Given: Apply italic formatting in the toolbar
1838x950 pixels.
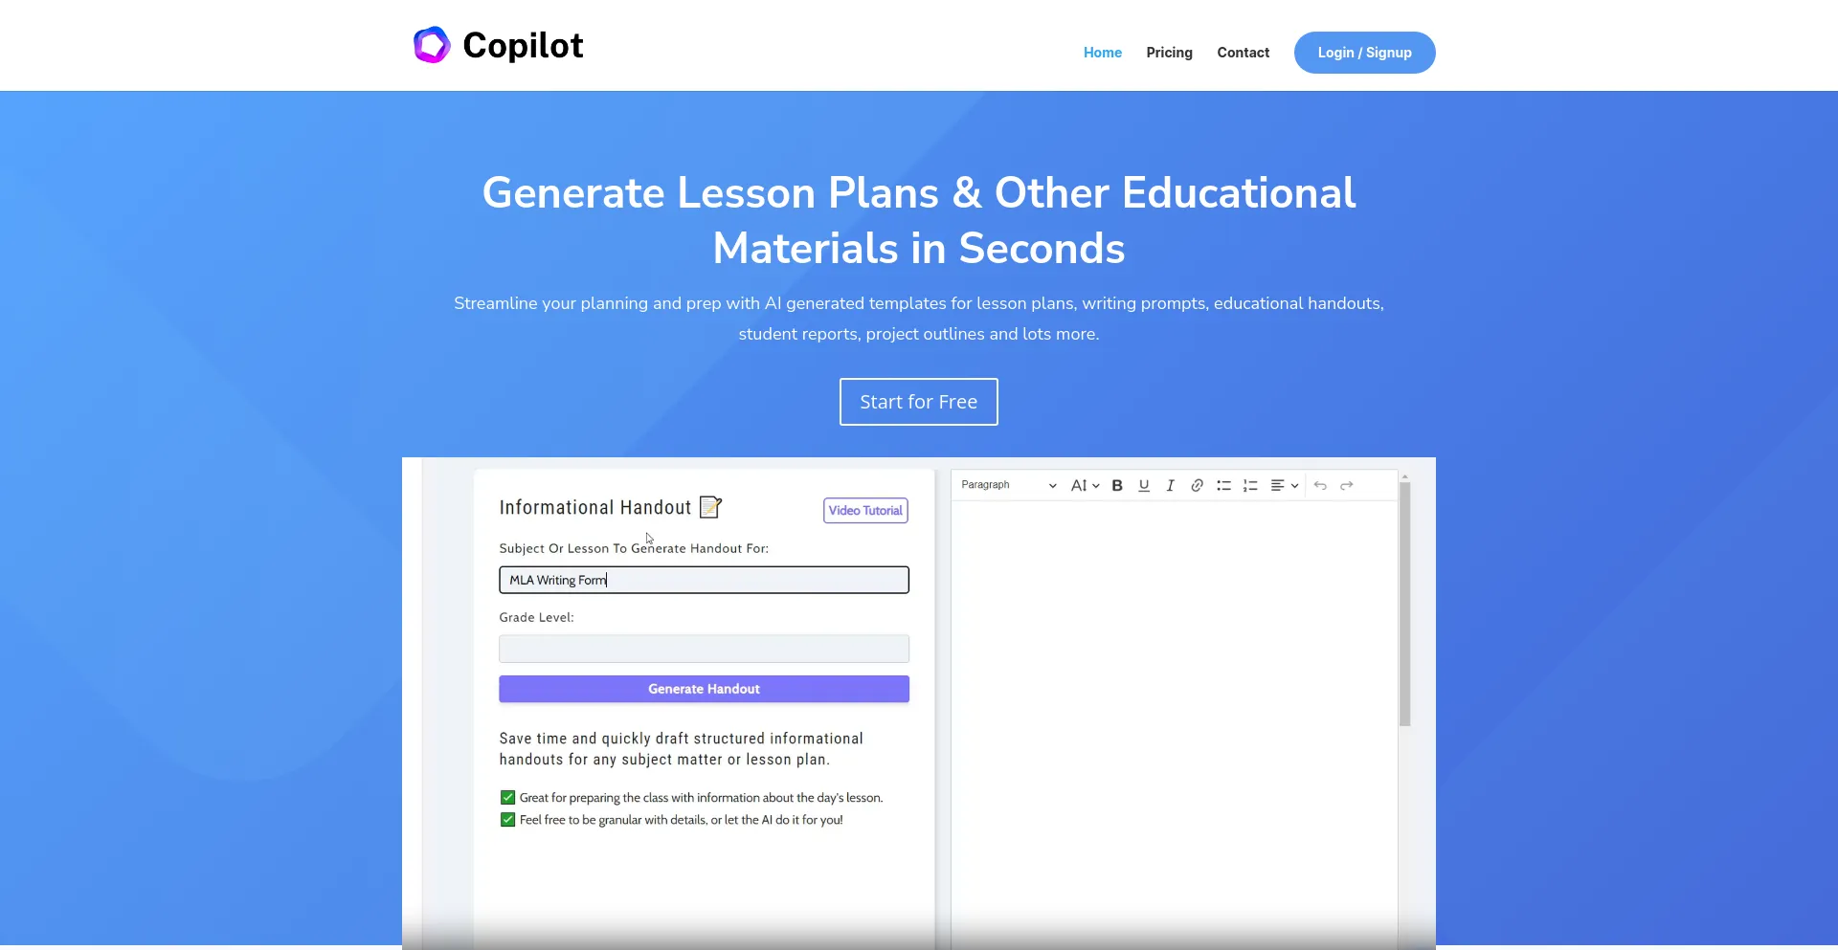Looking at the screenshot, I should click(x=1170, y=485).
